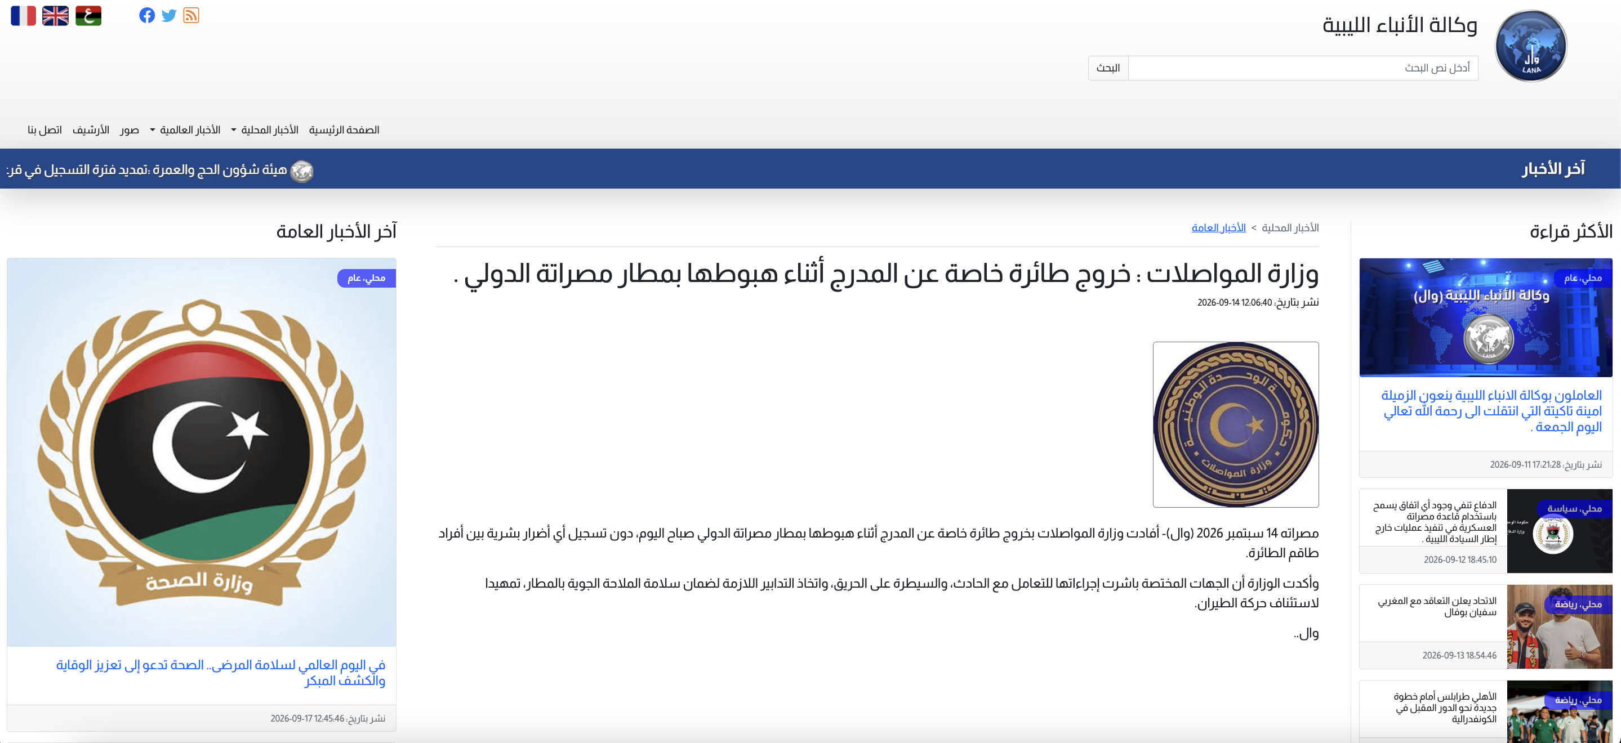
Task: Click the globe icon in news ticker
Action: (x=301, y=171)
